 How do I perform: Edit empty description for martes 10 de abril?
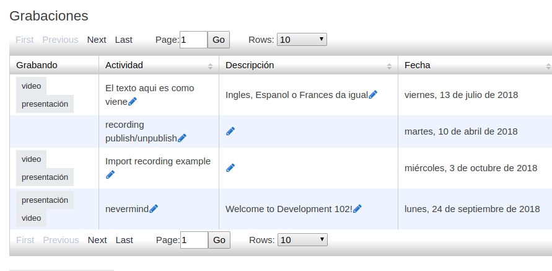[x=230, y=131]
